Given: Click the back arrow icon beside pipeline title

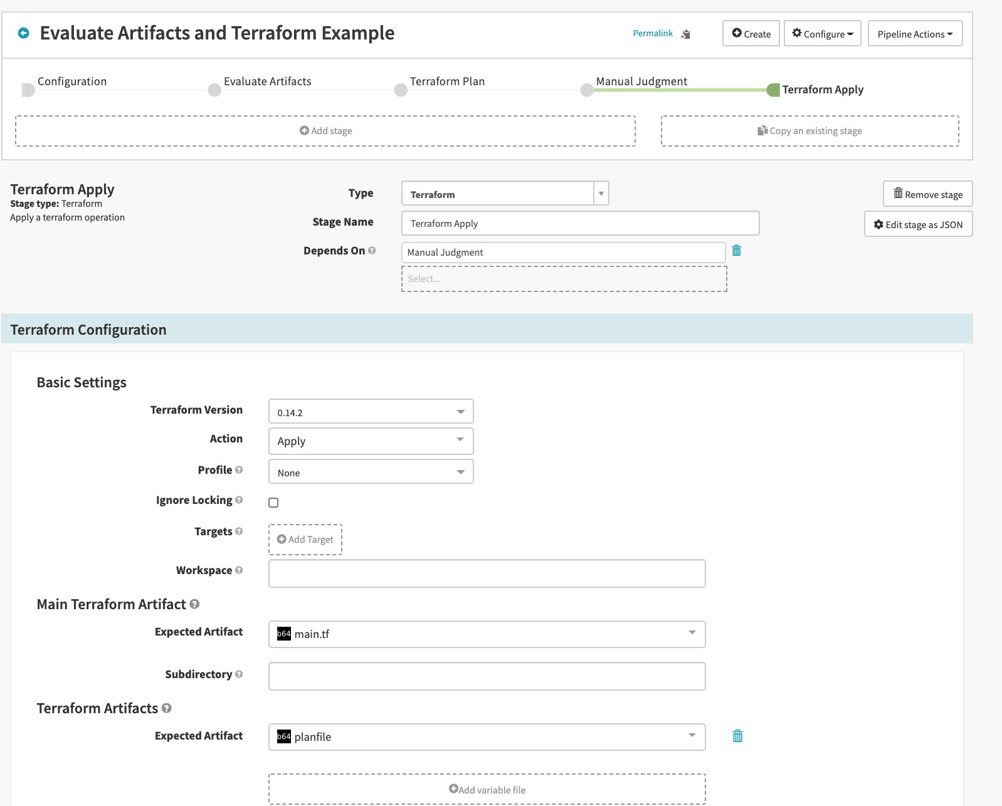Looking at the screenshot, I should (x=24, y=33).
